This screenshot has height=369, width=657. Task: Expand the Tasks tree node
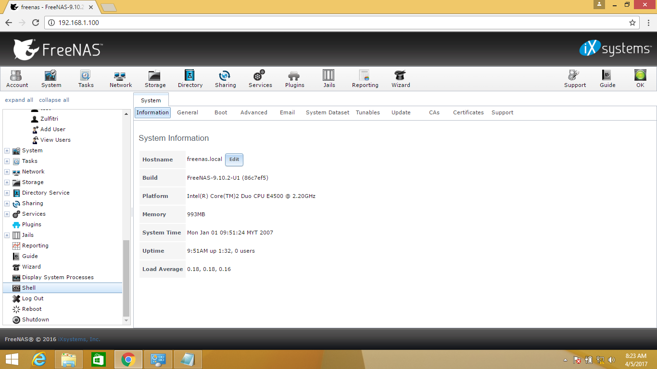[7, 161]
